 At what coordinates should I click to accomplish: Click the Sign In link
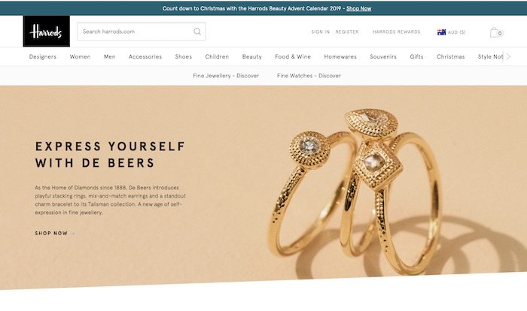pyautogui.click(x=320, y=32)
